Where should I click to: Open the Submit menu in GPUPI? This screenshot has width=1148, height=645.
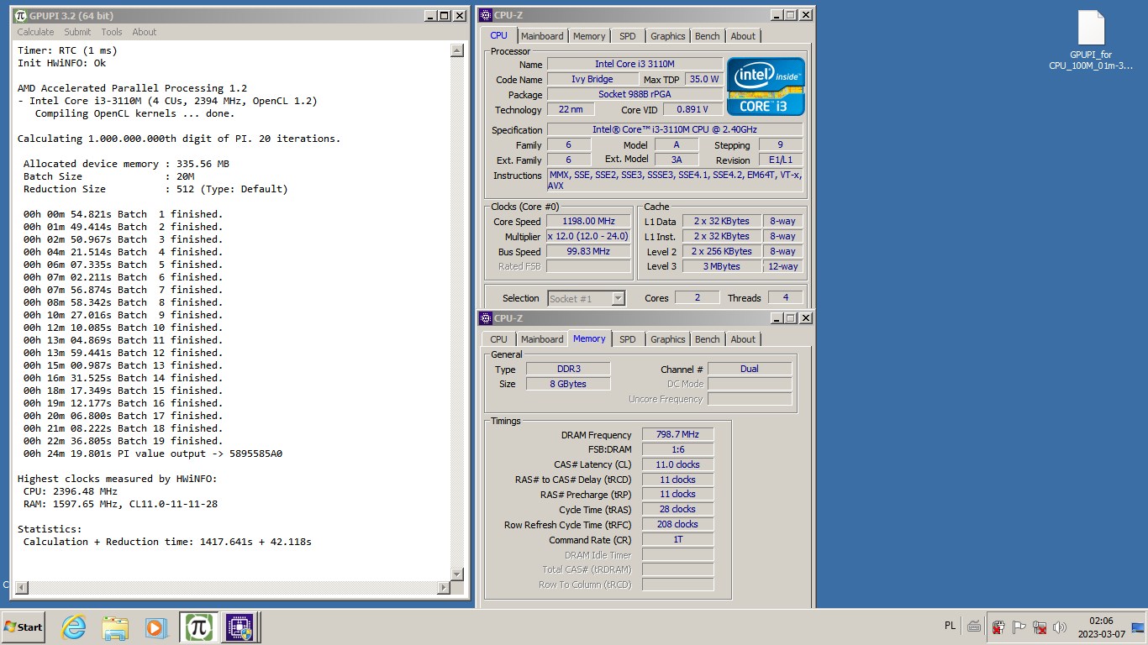pos(77,32)
